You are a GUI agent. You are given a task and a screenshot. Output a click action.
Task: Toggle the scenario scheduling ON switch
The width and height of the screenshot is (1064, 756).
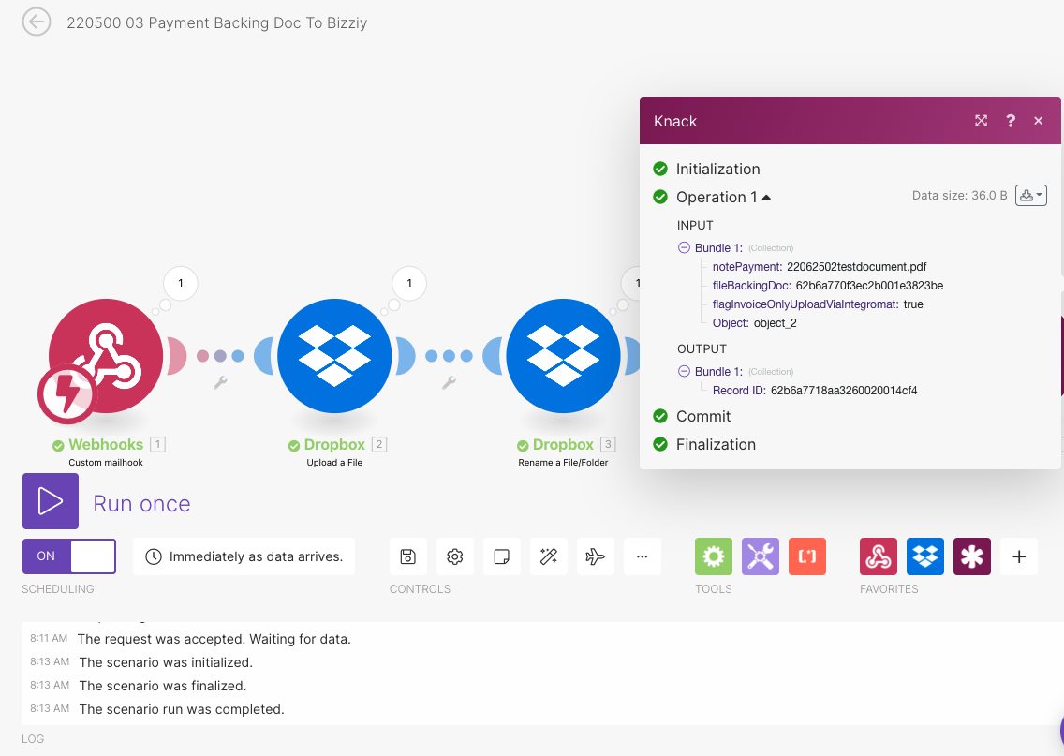coord(69,556)
